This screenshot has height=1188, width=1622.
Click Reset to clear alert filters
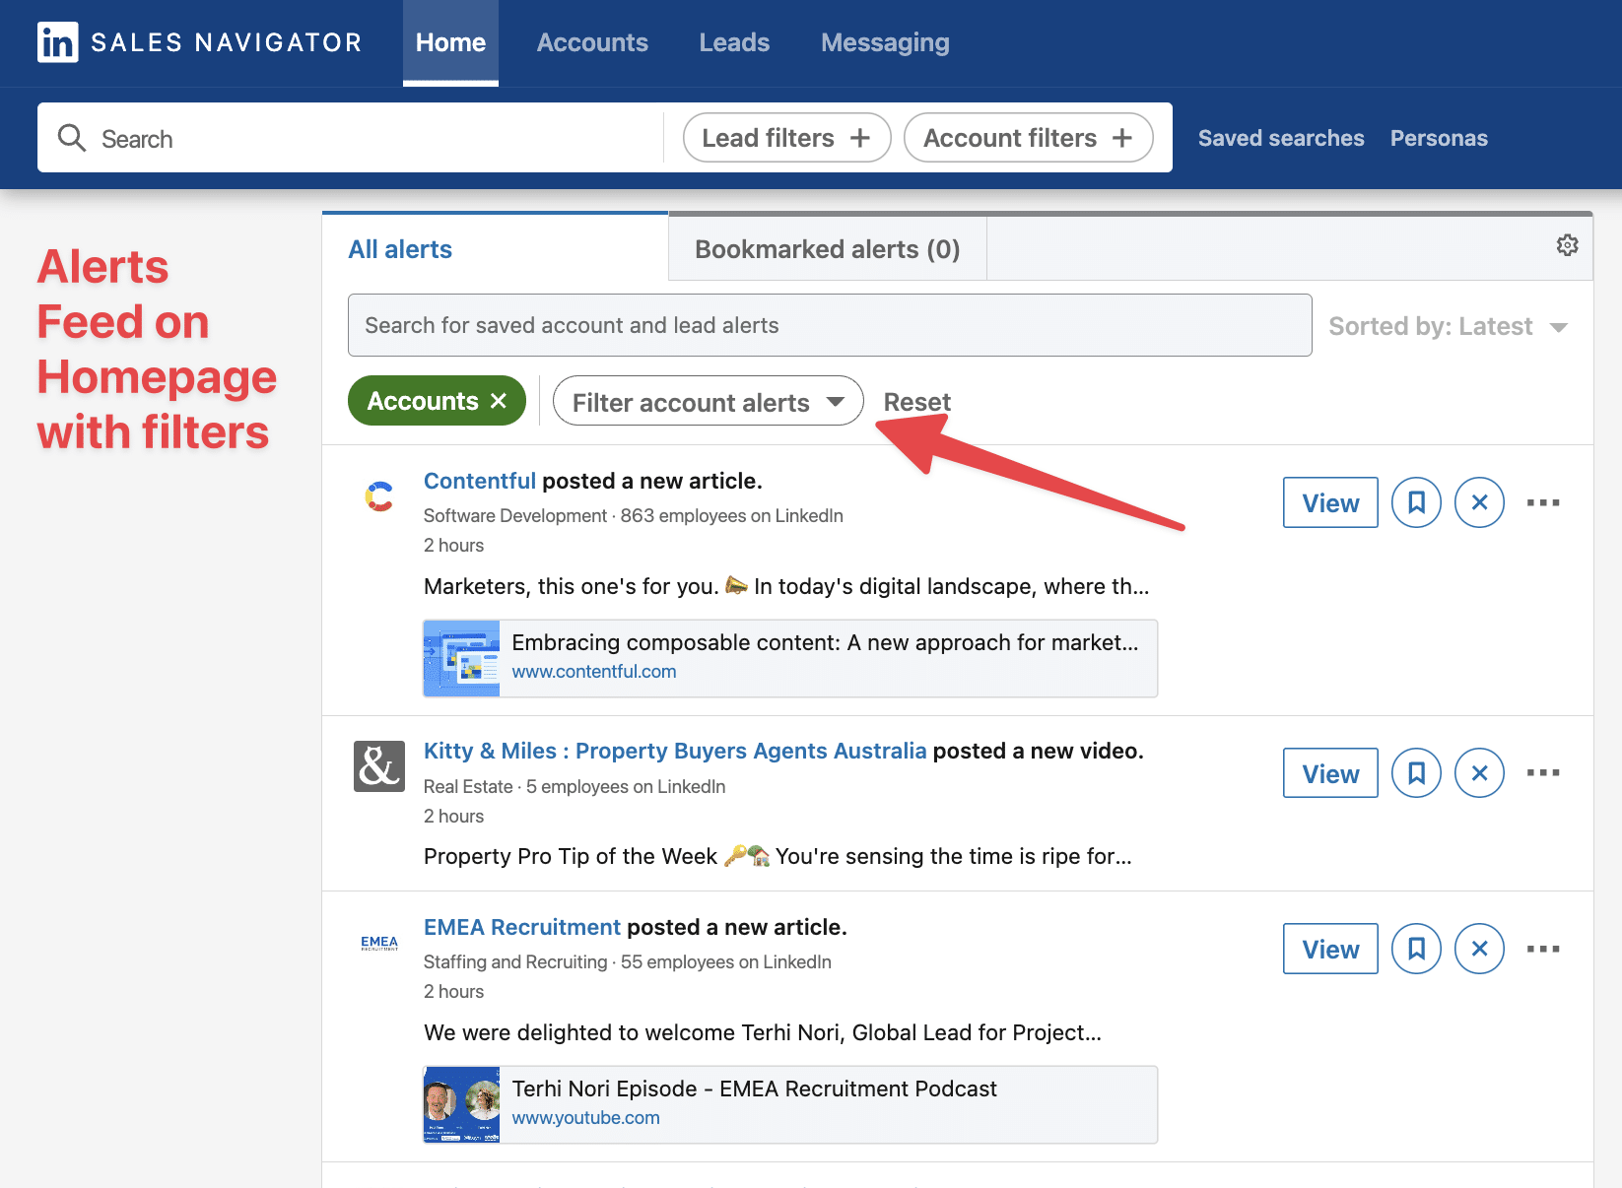coord(916,401)
